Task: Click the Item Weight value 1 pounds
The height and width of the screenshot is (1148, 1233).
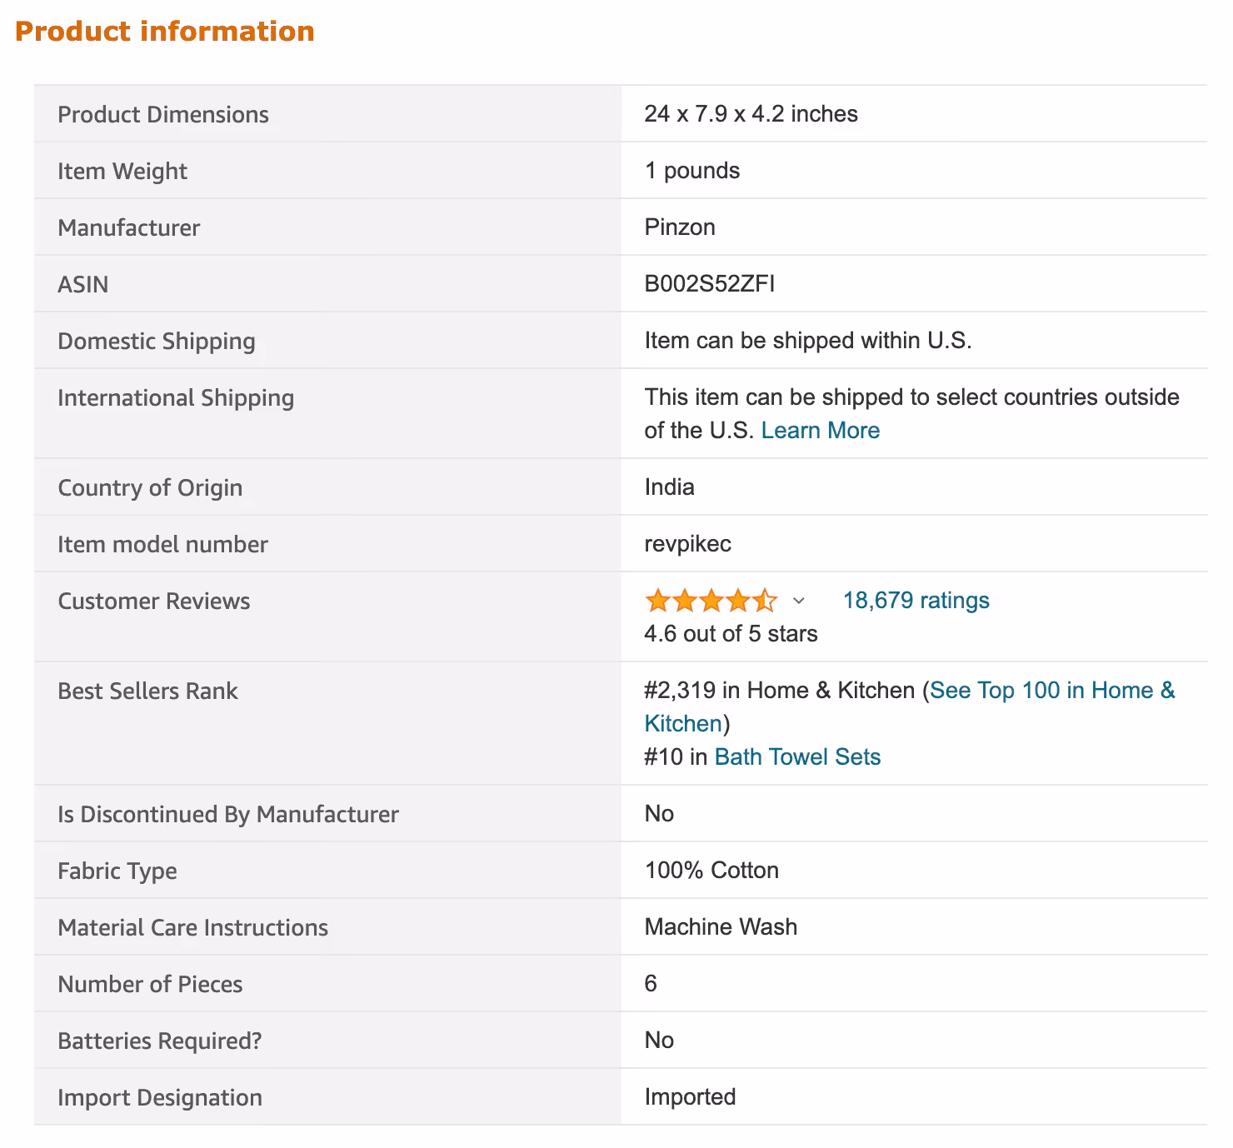Action: point(691,171)
